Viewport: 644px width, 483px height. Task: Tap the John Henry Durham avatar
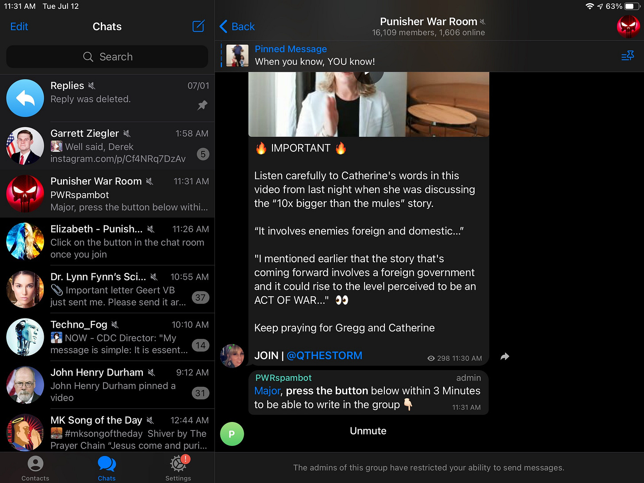pos(25,385)
